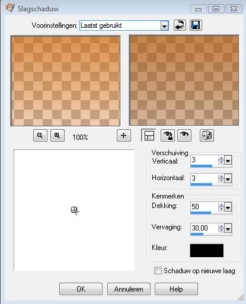Confirm with the OK button
The image size is (246, 304).
tap(81, 289)
